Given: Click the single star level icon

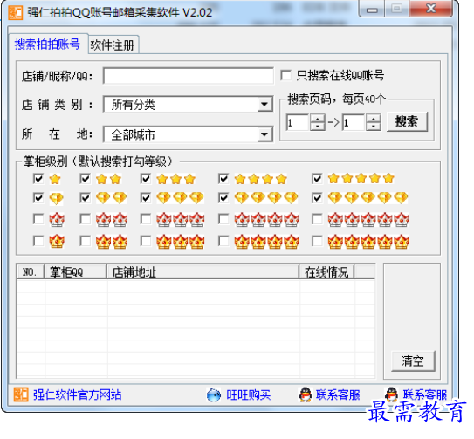Looking at the screenshot, I should [55, 179].
